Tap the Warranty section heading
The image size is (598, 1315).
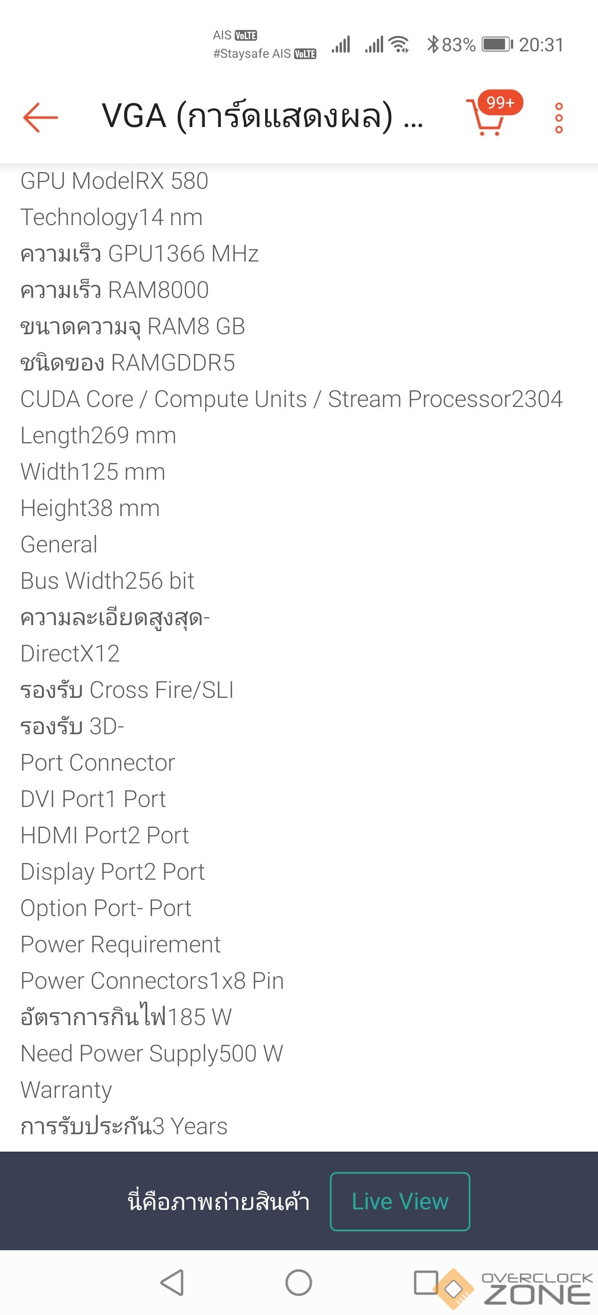66,1090
